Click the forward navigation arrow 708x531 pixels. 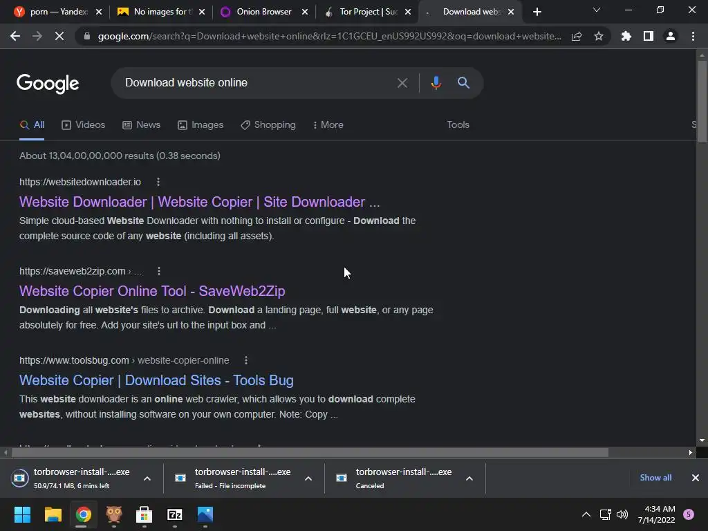tap(37, 36)
